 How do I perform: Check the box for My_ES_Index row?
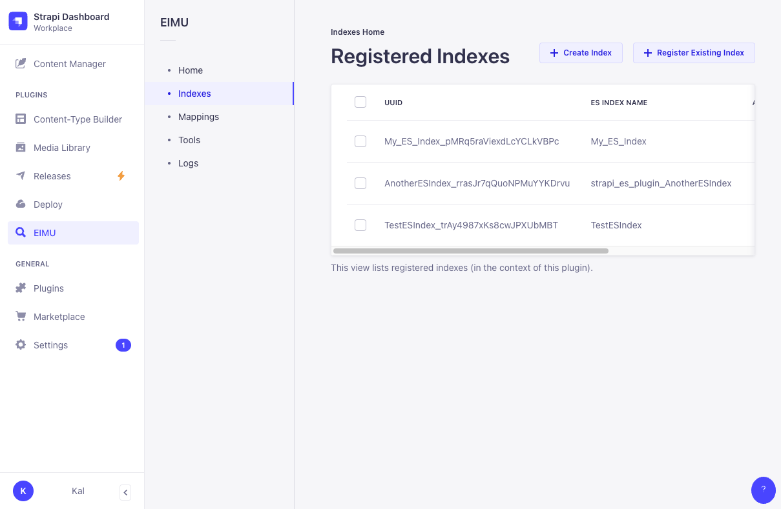360,141
